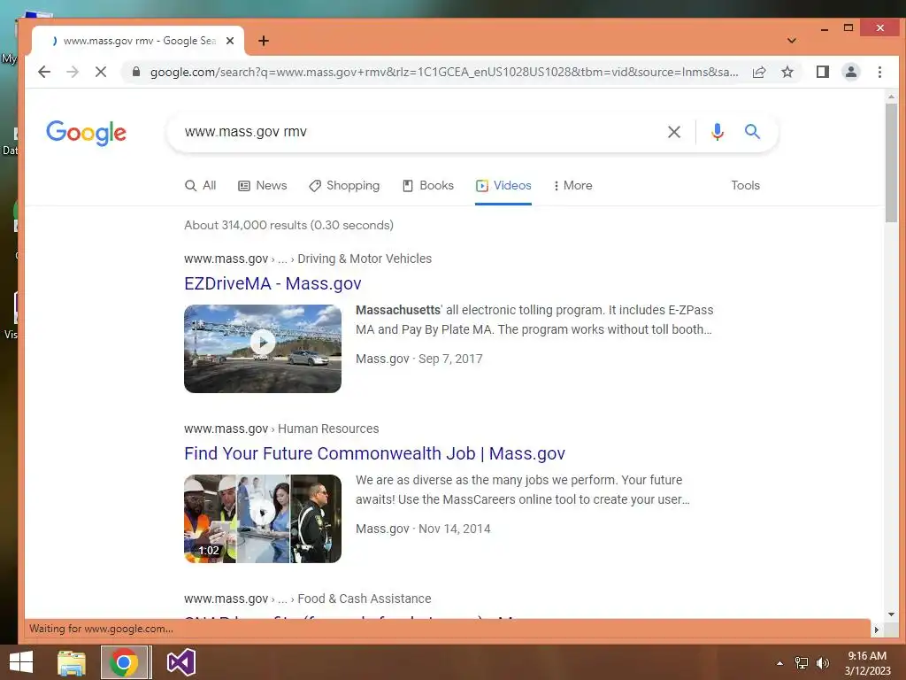
Task: Open the EZDriveMA - Mass.gov result
Action: (x=273, y=283)
